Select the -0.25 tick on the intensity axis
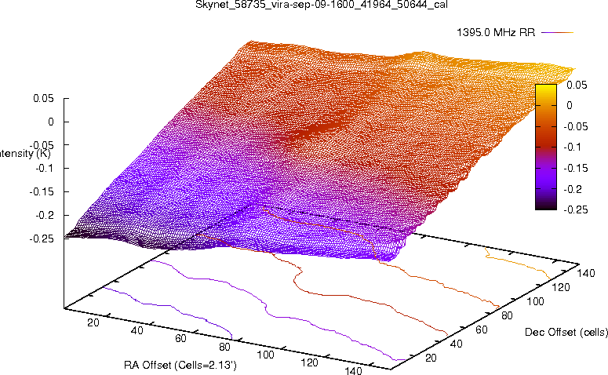The height and width of the screenshot is (375, 608). [42, 238]
